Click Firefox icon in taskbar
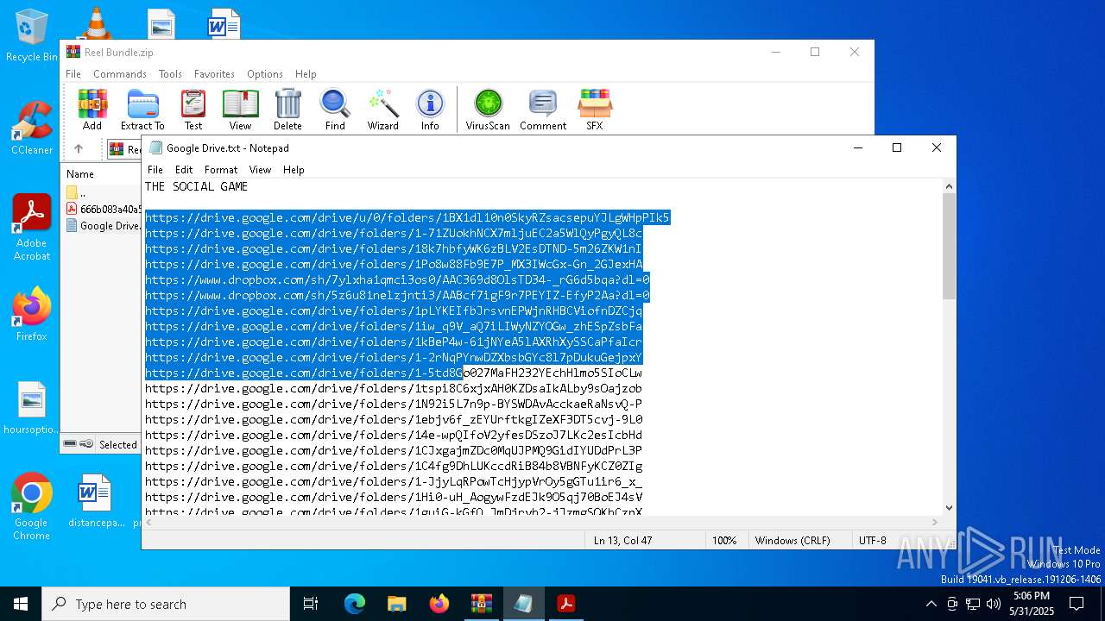This screenshot has width=1105, height=621. [439, 604]
